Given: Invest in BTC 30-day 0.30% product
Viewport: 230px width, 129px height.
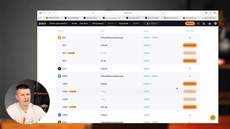Looking at the screenshot, I should click(x=190, y=61).
